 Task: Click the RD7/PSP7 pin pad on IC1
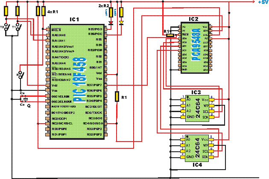pos(106,85)
